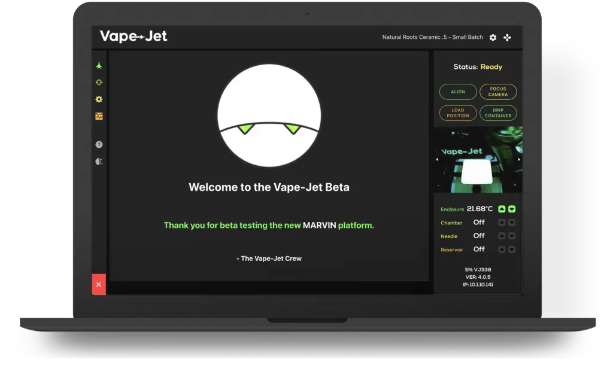Viewport: 613px width, 365px height.
Task: Click the Marvin robot face graphic
Action: (x=269, y=115)
